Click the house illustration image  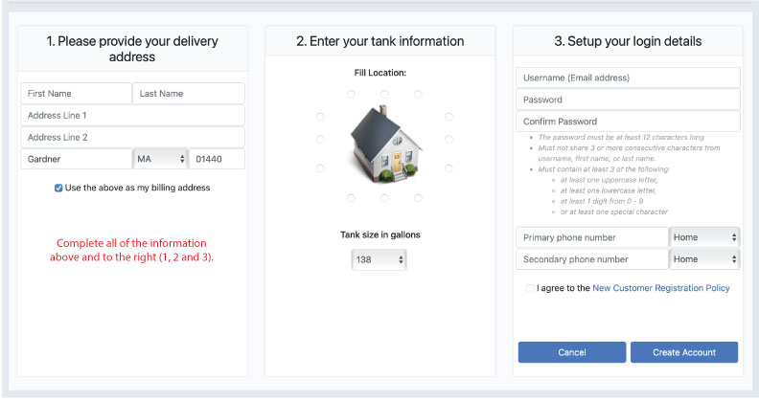[x=386, y=144]
